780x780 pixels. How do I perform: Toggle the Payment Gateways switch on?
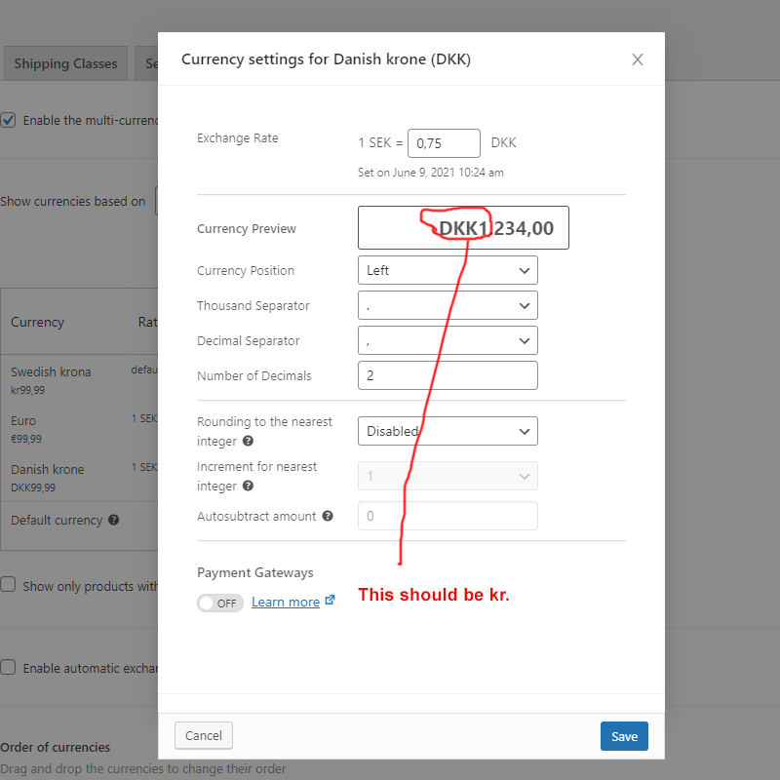pos(219,603)
